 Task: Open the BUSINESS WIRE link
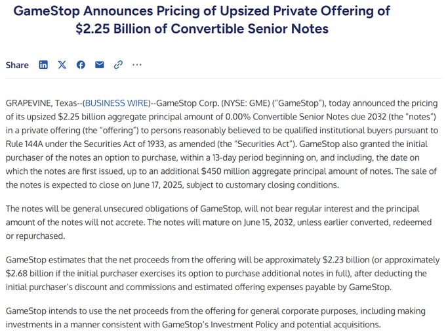(117, 103)
